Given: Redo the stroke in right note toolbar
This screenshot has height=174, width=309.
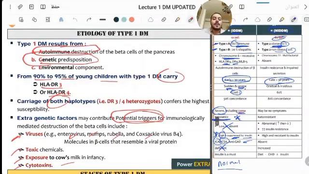Looking at the screenshot, I should tap(246, 20).
